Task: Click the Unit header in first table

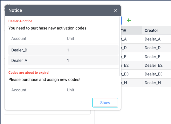Action: (70, 38)
